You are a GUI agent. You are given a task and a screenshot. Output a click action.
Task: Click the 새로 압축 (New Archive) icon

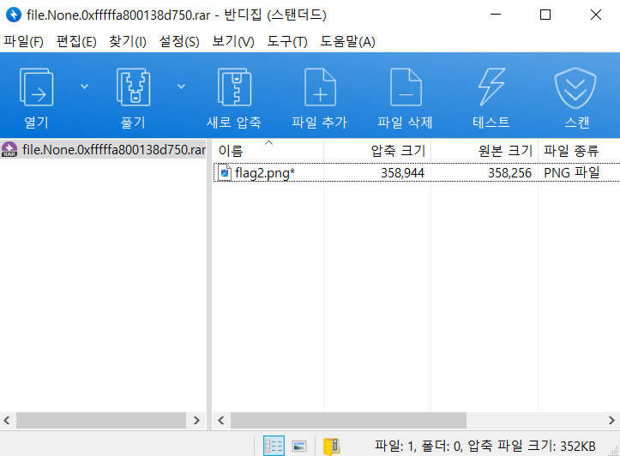pos(234,87)
